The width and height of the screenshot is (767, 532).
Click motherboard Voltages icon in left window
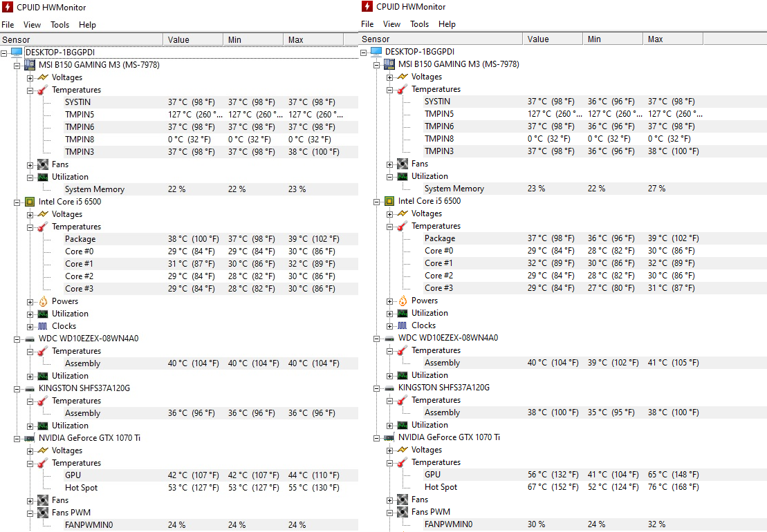pos(43,77)
